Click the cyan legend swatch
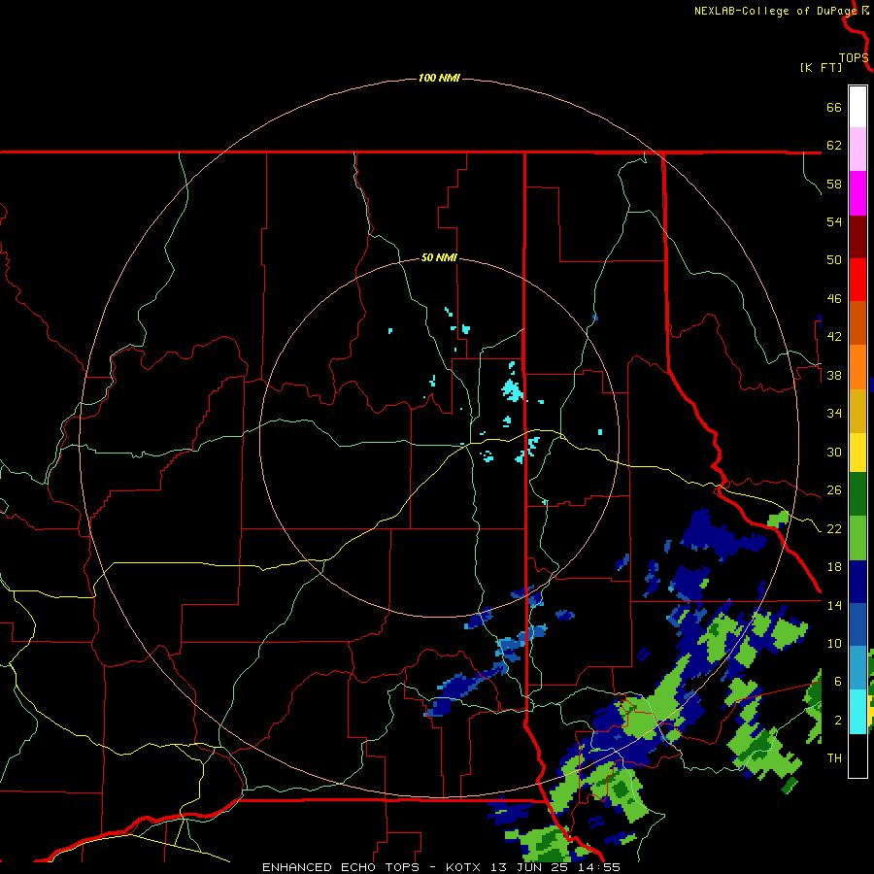 (857, 712)
